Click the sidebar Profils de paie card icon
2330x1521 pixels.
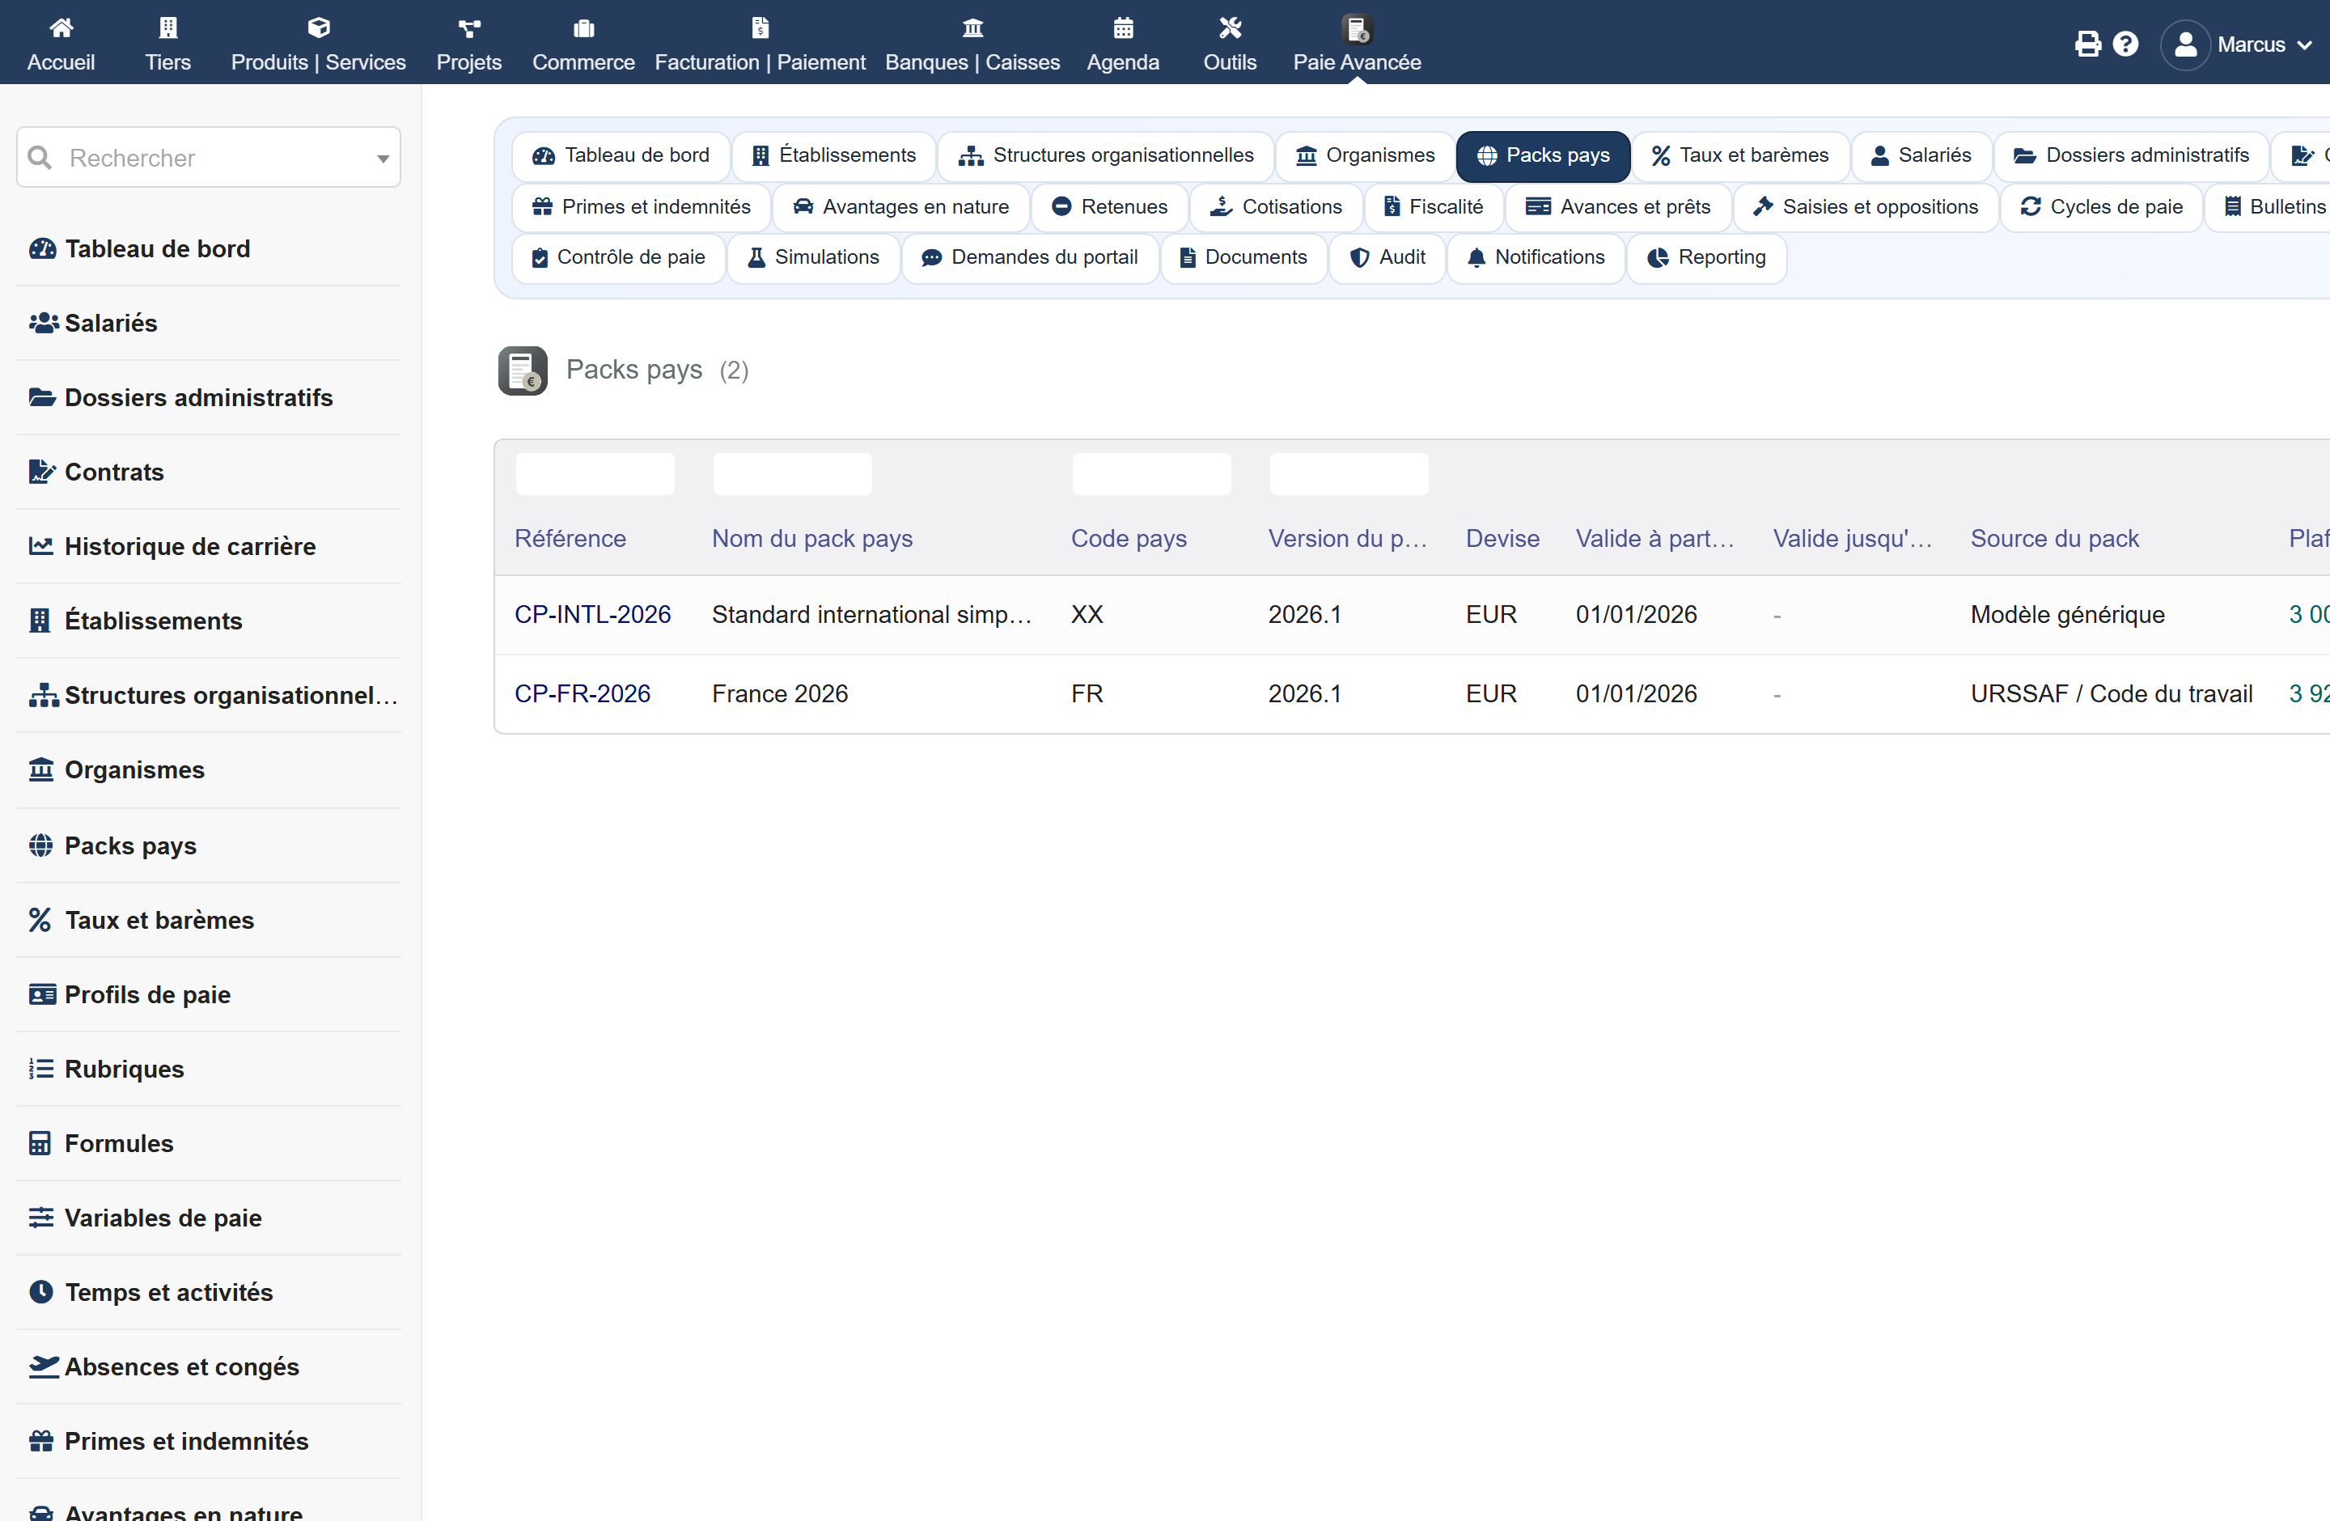[x=42, y=994]
